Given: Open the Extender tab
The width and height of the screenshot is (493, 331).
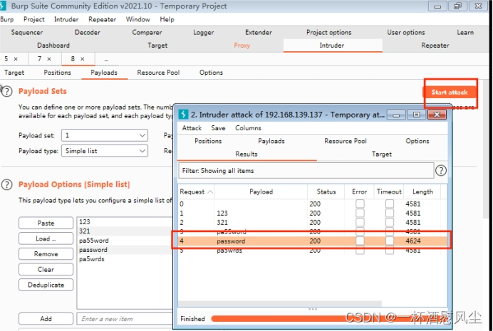Looking at the screenshot, I should [259, 32].
